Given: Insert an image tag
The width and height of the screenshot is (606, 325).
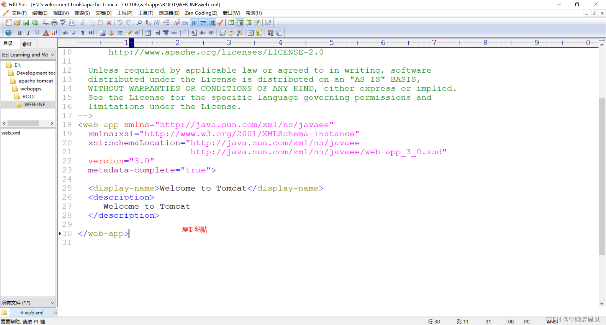Looking at the screenshot, I should click(x=103, y=33).
